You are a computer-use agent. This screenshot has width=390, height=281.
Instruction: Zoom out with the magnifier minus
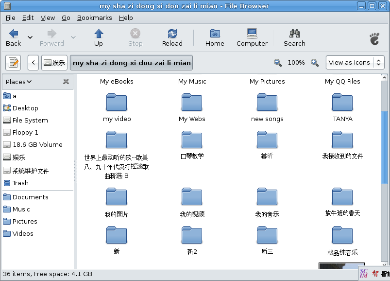tap(278, 63)
